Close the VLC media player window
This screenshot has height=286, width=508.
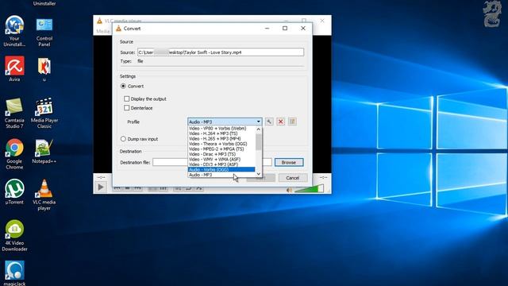tap(322, 21)
